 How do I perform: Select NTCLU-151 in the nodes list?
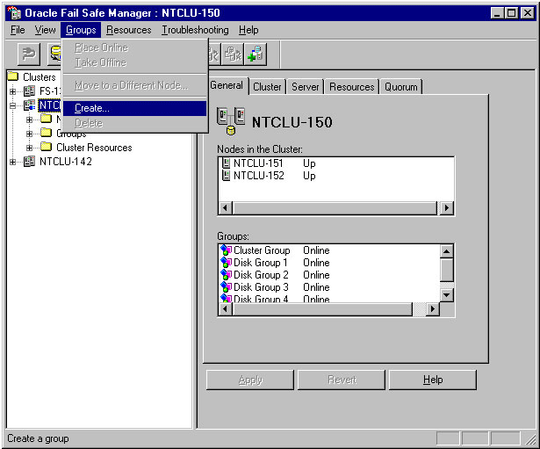258,163
